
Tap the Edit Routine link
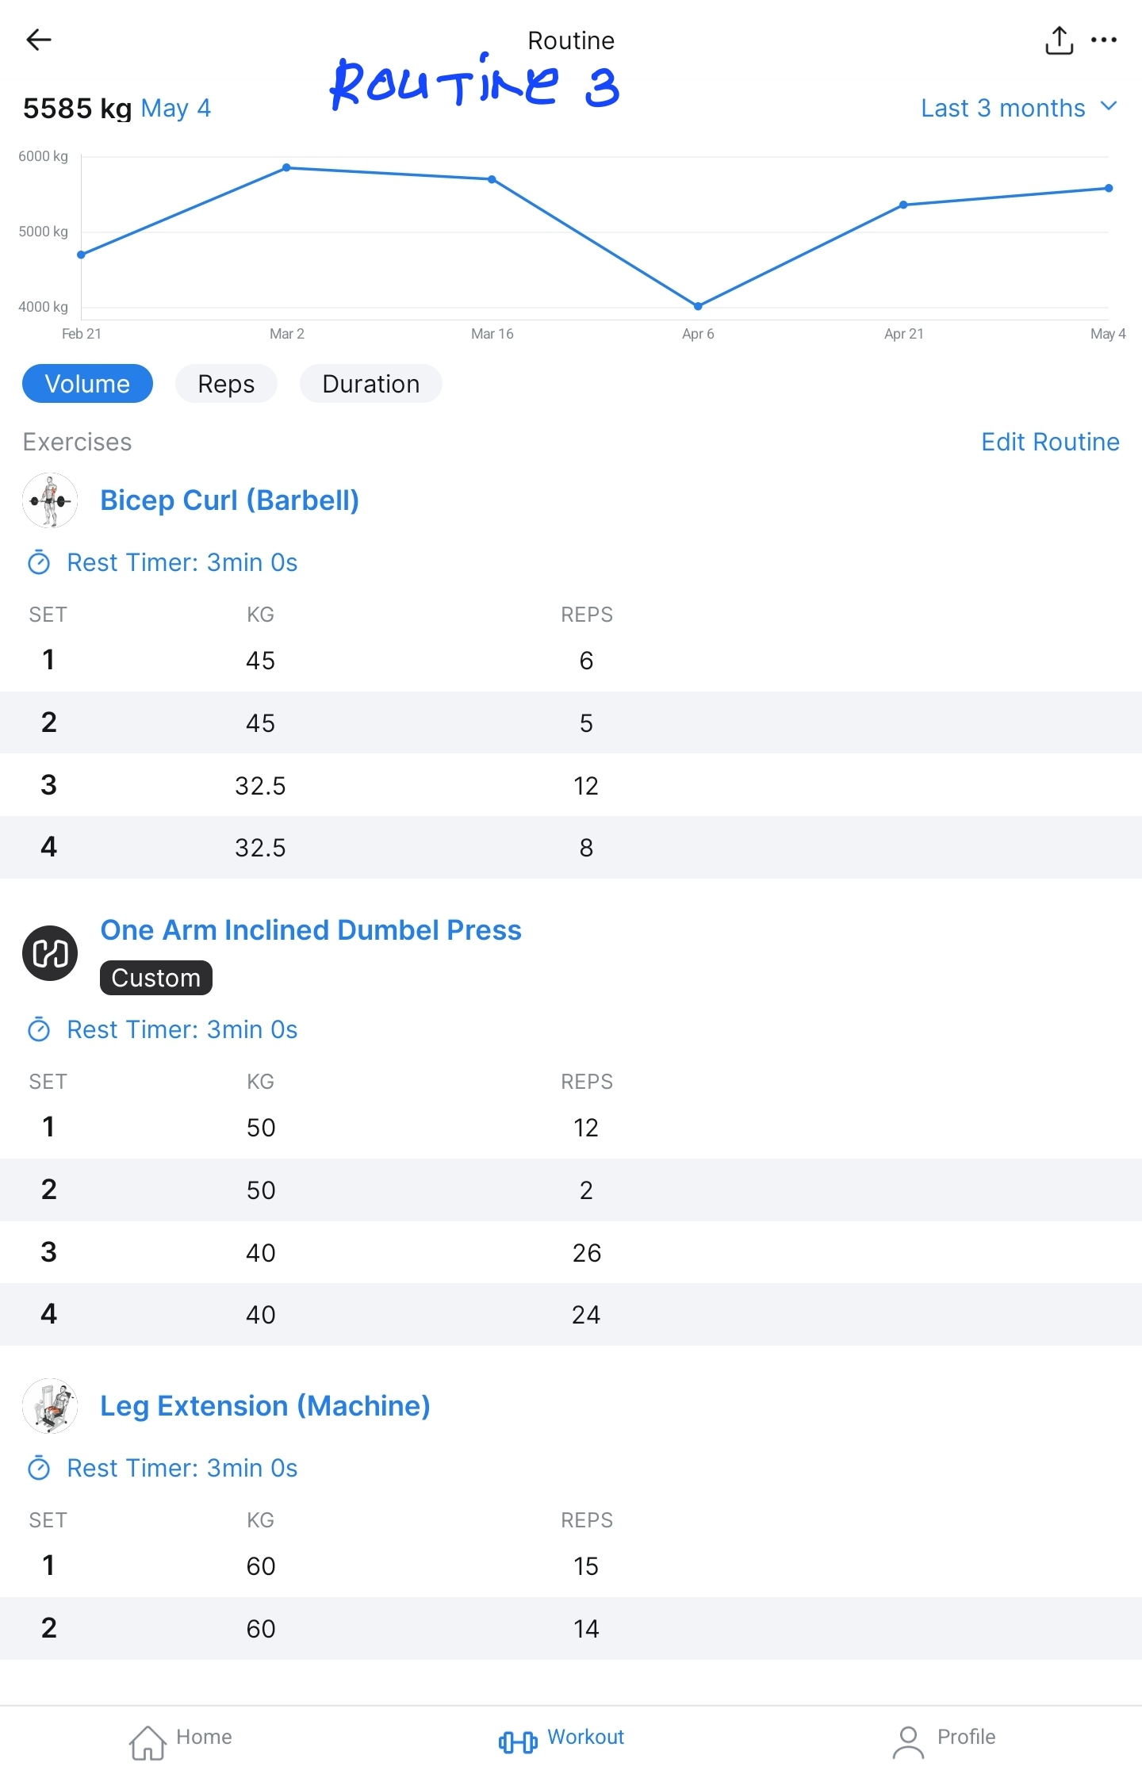[1050, 442]
